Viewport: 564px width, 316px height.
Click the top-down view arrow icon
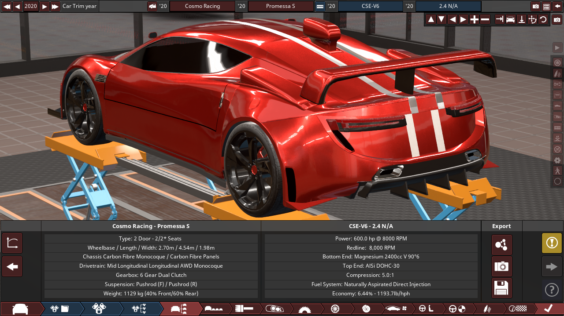tap(521, 19)
